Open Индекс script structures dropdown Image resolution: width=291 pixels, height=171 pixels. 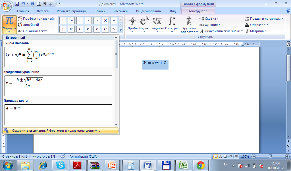pyautogui.click(x=145, y=25)
